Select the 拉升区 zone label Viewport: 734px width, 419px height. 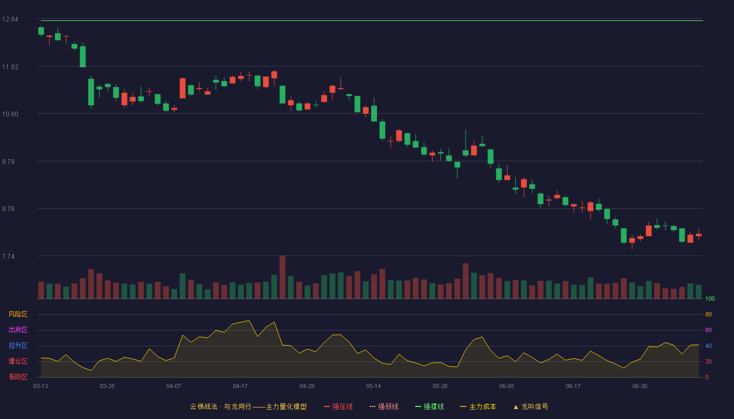click(x=18, y=346)
